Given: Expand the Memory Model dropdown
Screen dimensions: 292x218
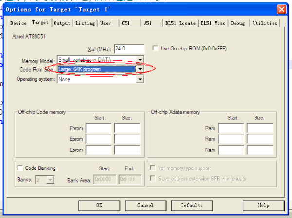Looking at the screenshot, I should pyautogui.click(x=140, y=60).
